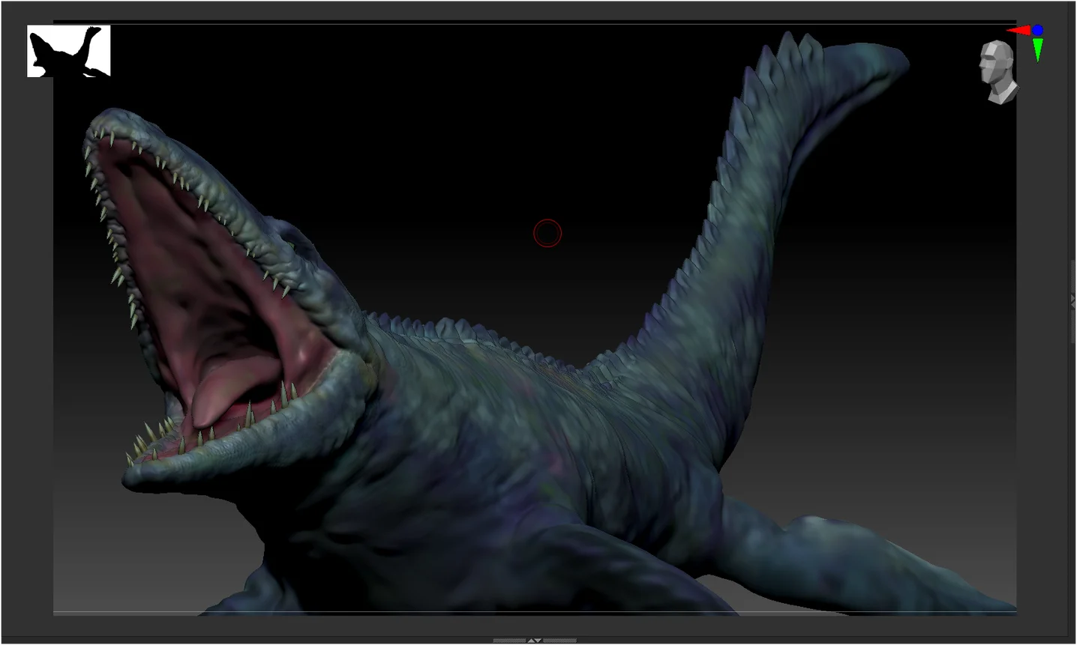Click the blue Z-axis dot
Image resolution: width=1077 pixels, height=645 pixels.
tap(1037, 30)
